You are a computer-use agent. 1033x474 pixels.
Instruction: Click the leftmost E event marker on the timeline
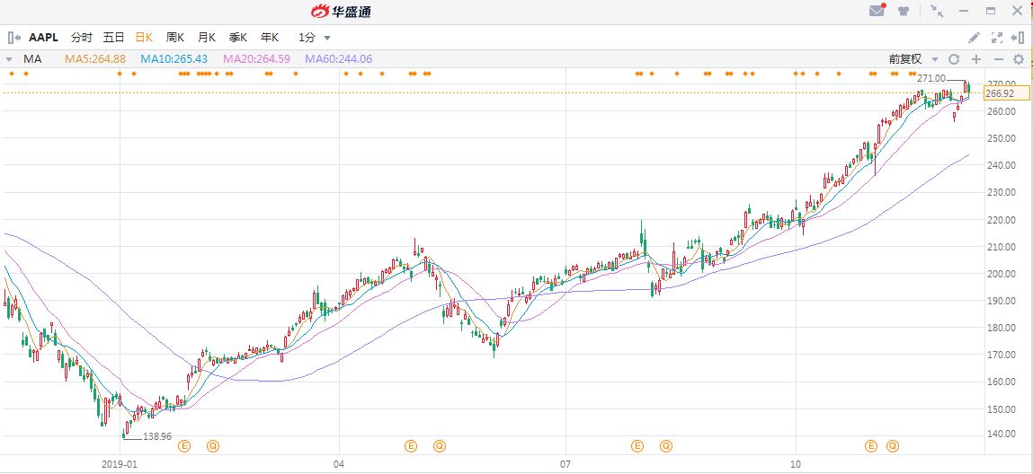coord(185,445)
